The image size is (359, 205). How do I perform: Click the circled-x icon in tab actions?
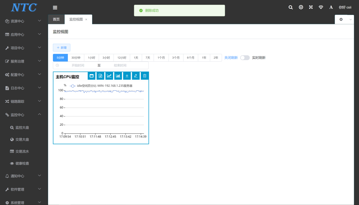coord(341,19)
